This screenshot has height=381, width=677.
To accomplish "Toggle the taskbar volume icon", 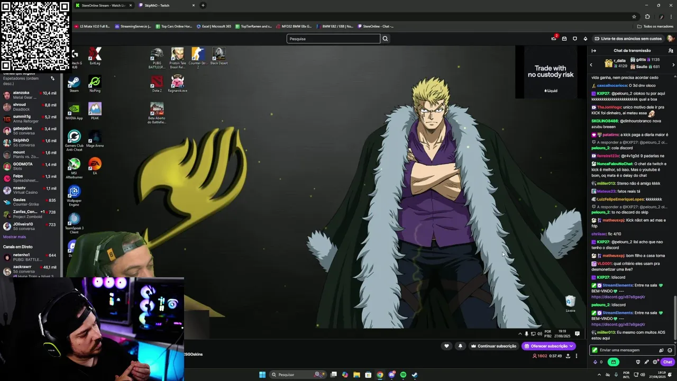I will pos(642,375).
